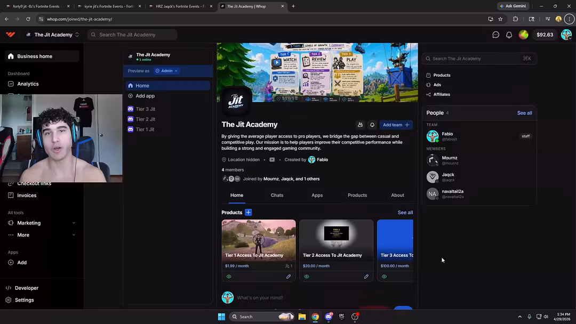Click the bell icon next to Add team
The width and height of the screenshot is (576, 324).
tap(372, 125)
